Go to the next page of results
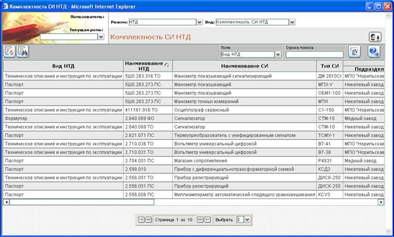394x237 pixels. 200,220
